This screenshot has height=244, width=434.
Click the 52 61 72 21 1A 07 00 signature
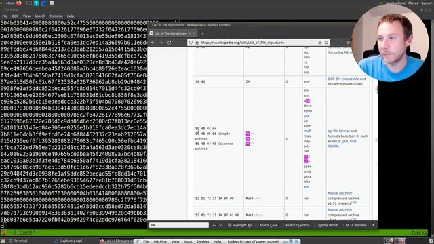coord(214,199)
